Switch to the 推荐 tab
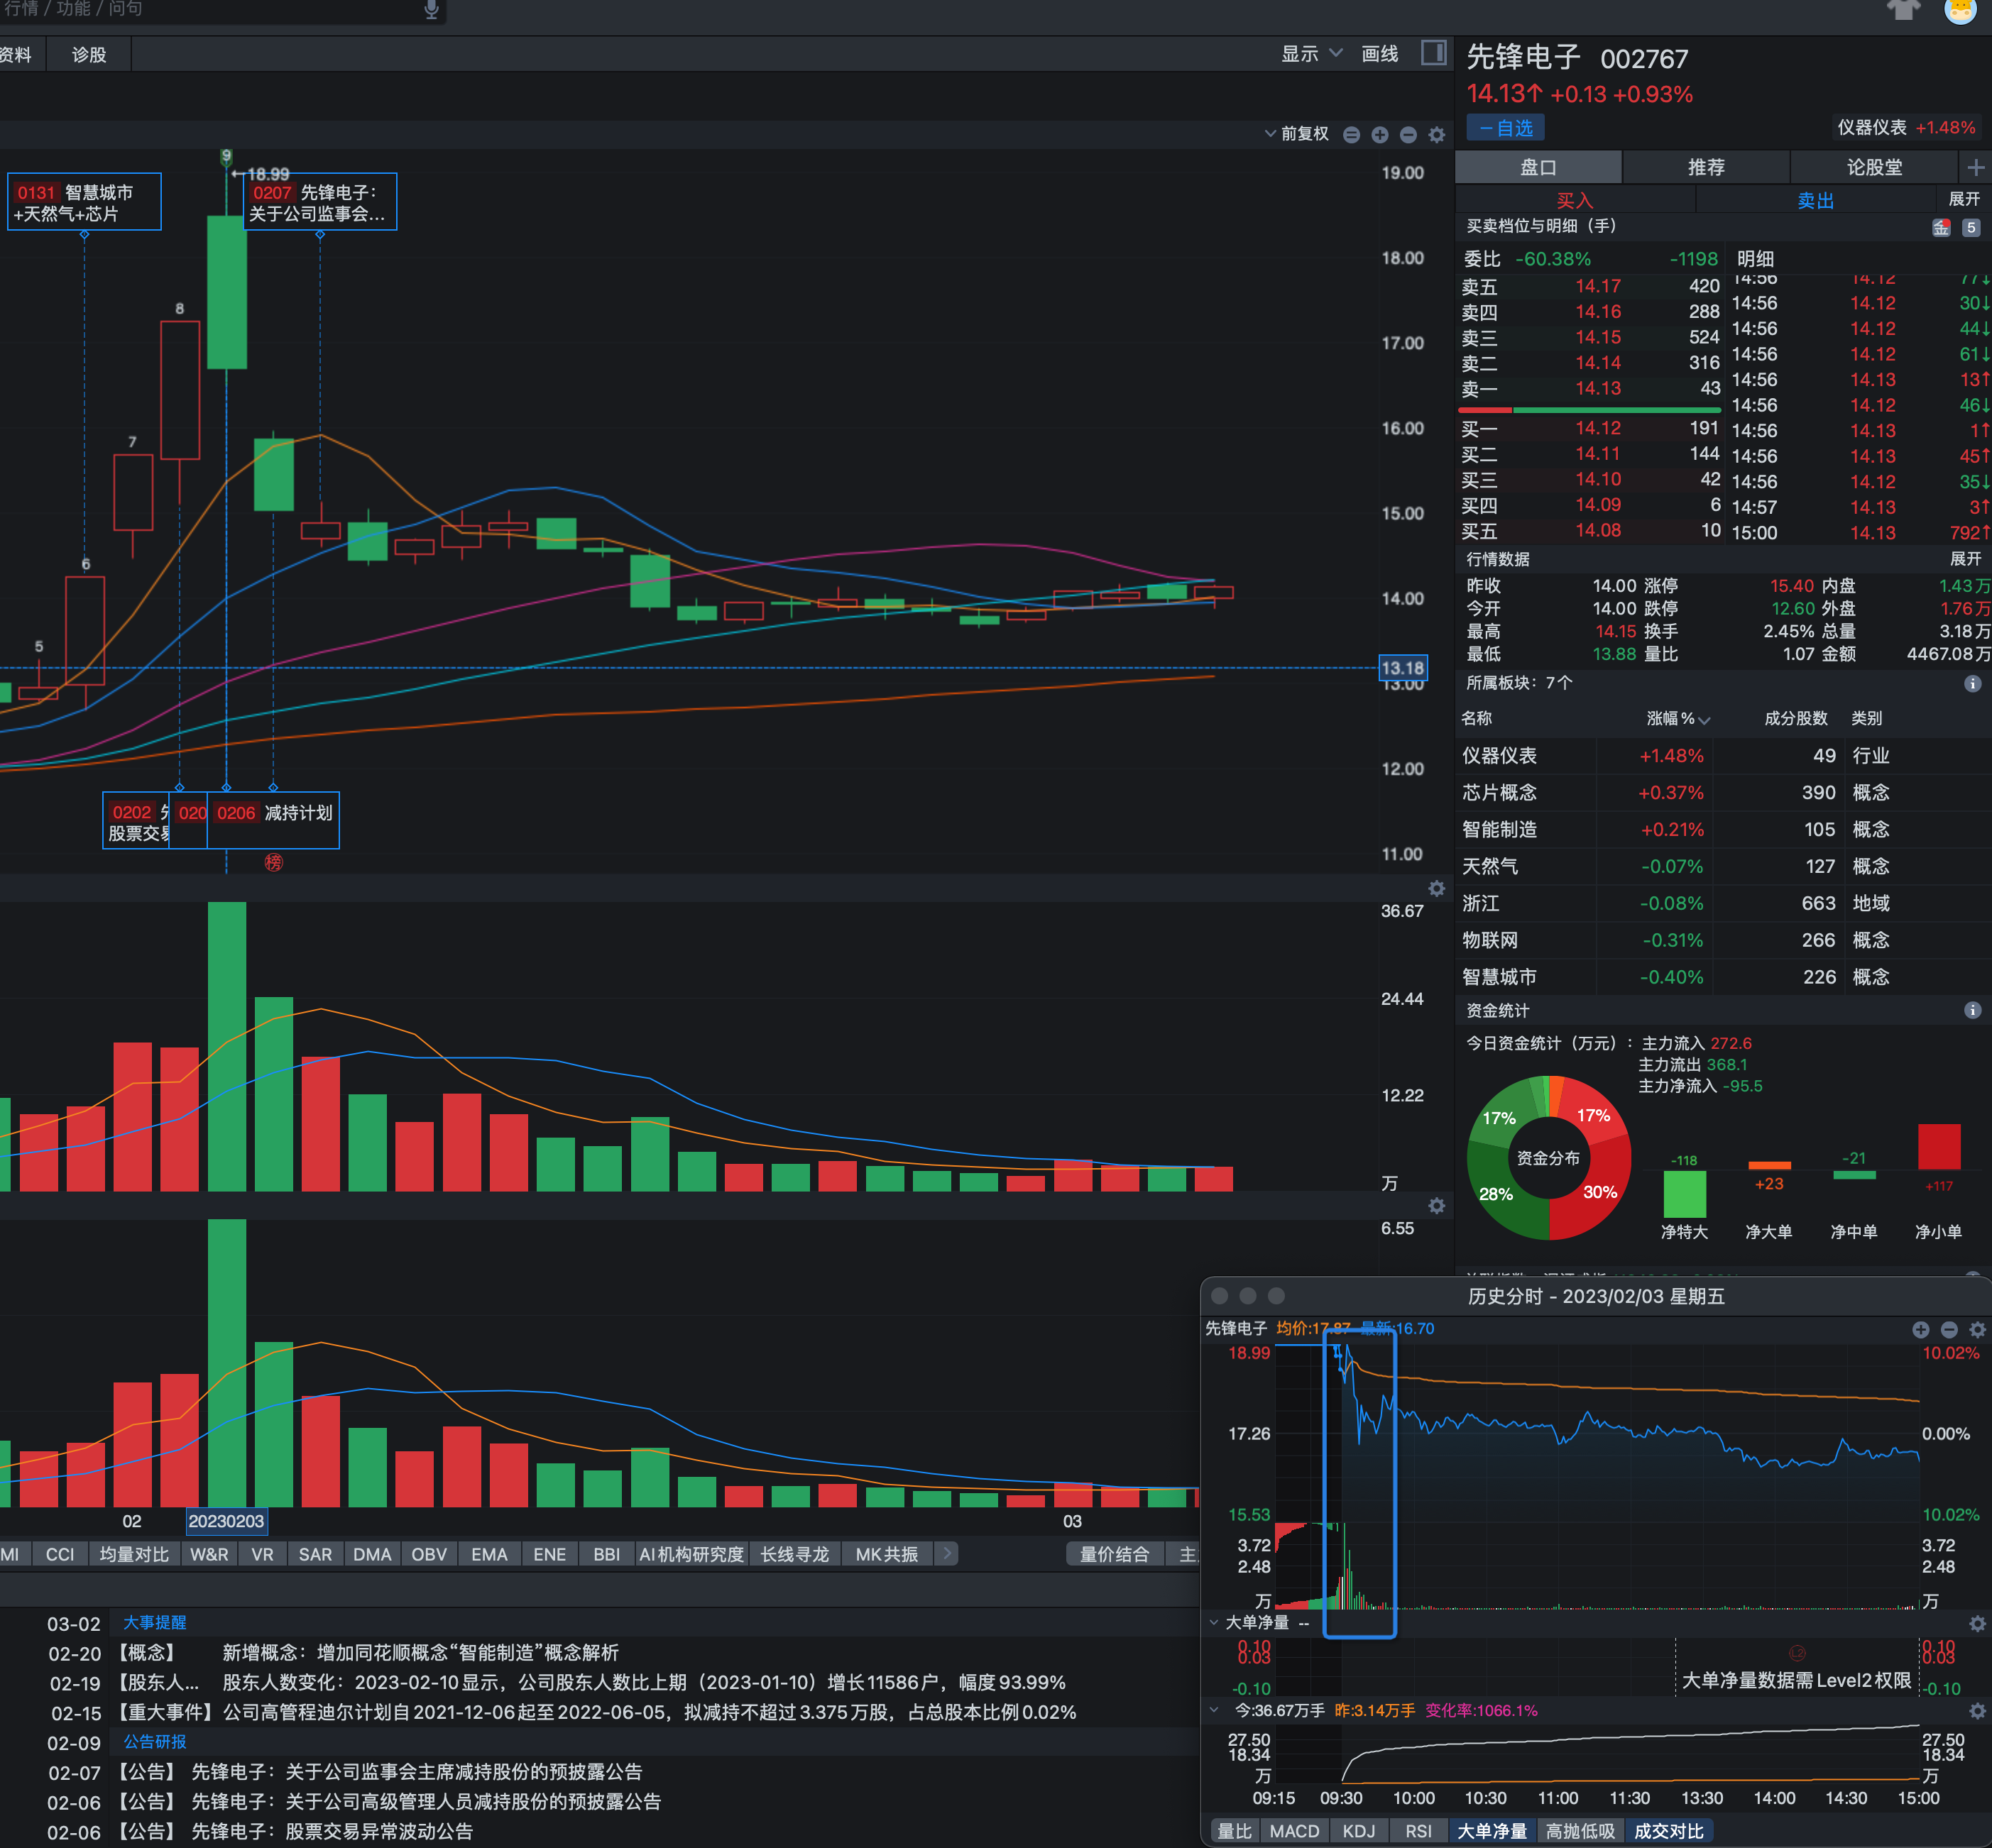The width and height of the screenshot is (1992, 1848). pyautogui.click(x=1705, y=167)
